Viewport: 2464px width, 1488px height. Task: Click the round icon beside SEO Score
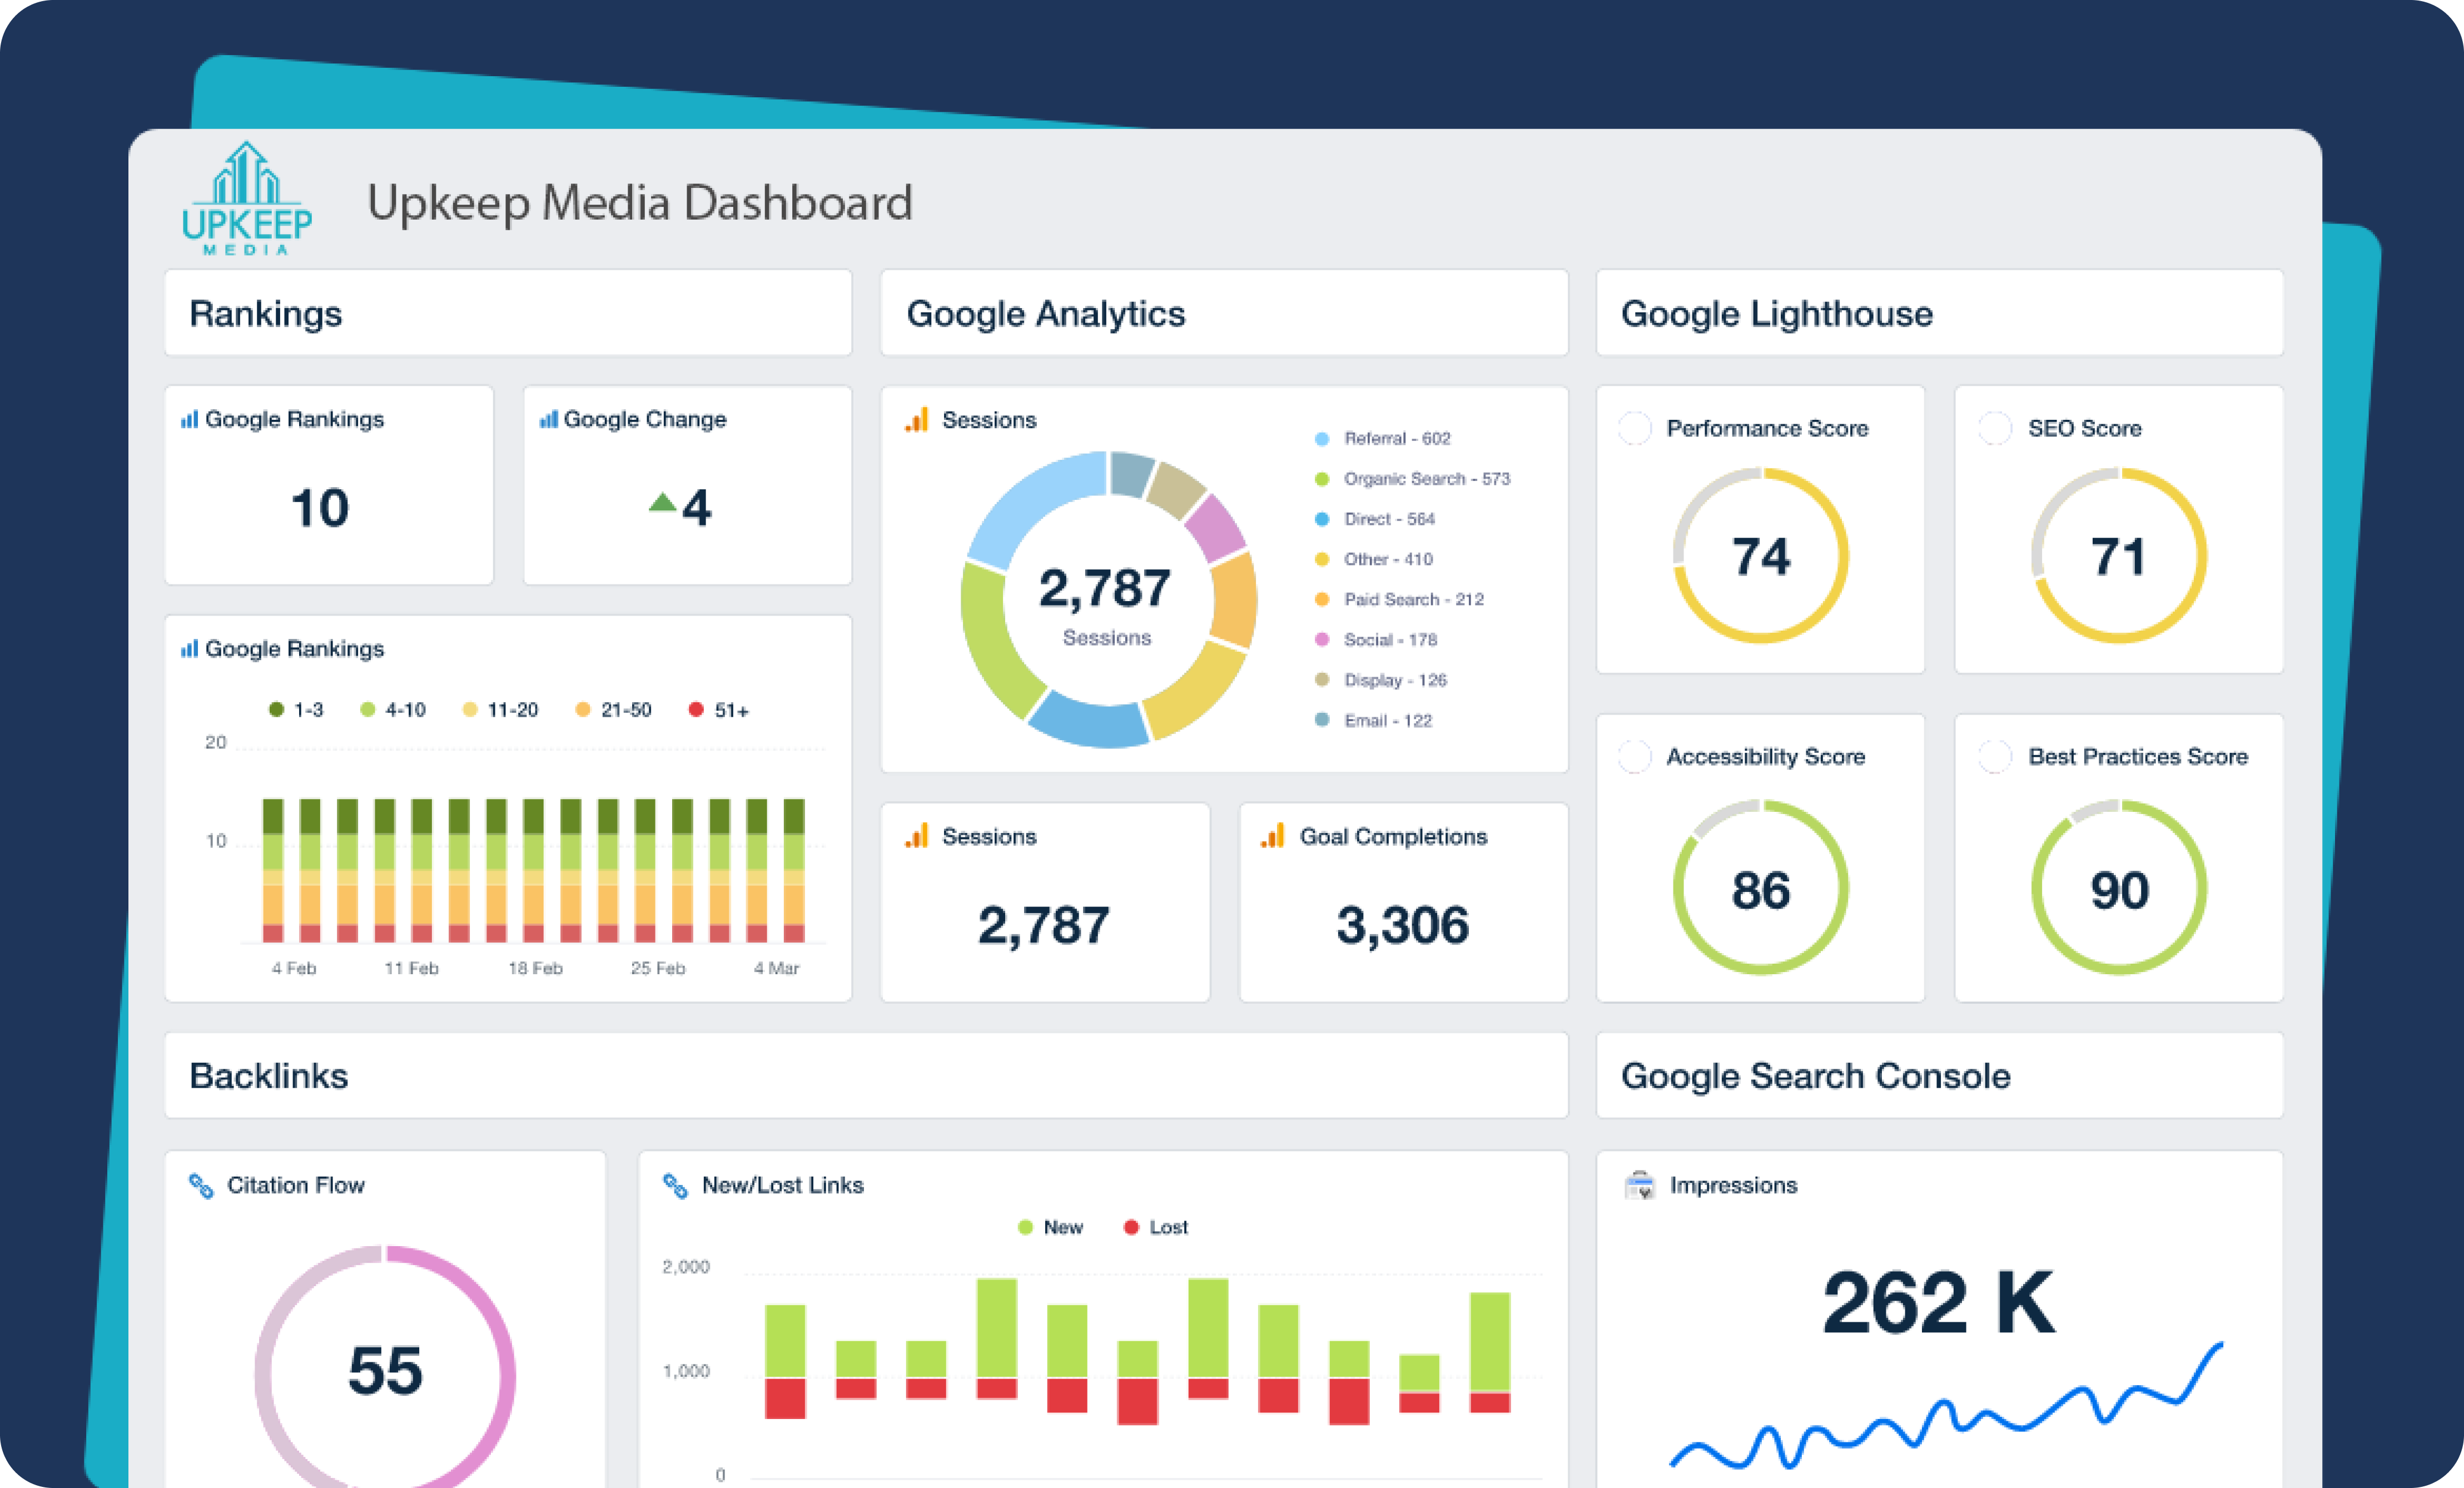pos(1995,428)
